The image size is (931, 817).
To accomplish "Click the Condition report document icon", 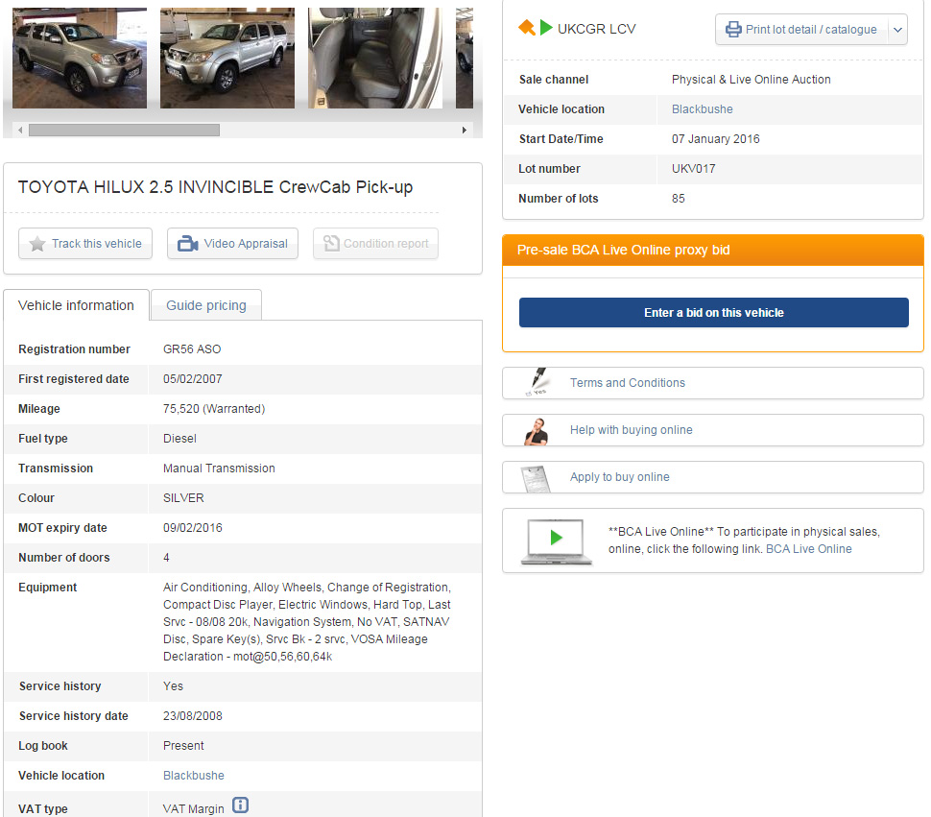I will tap(331, 243).
